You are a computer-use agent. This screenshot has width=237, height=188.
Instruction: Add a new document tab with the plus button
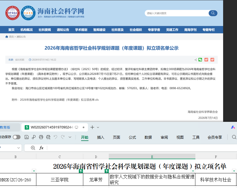point(92,127)
